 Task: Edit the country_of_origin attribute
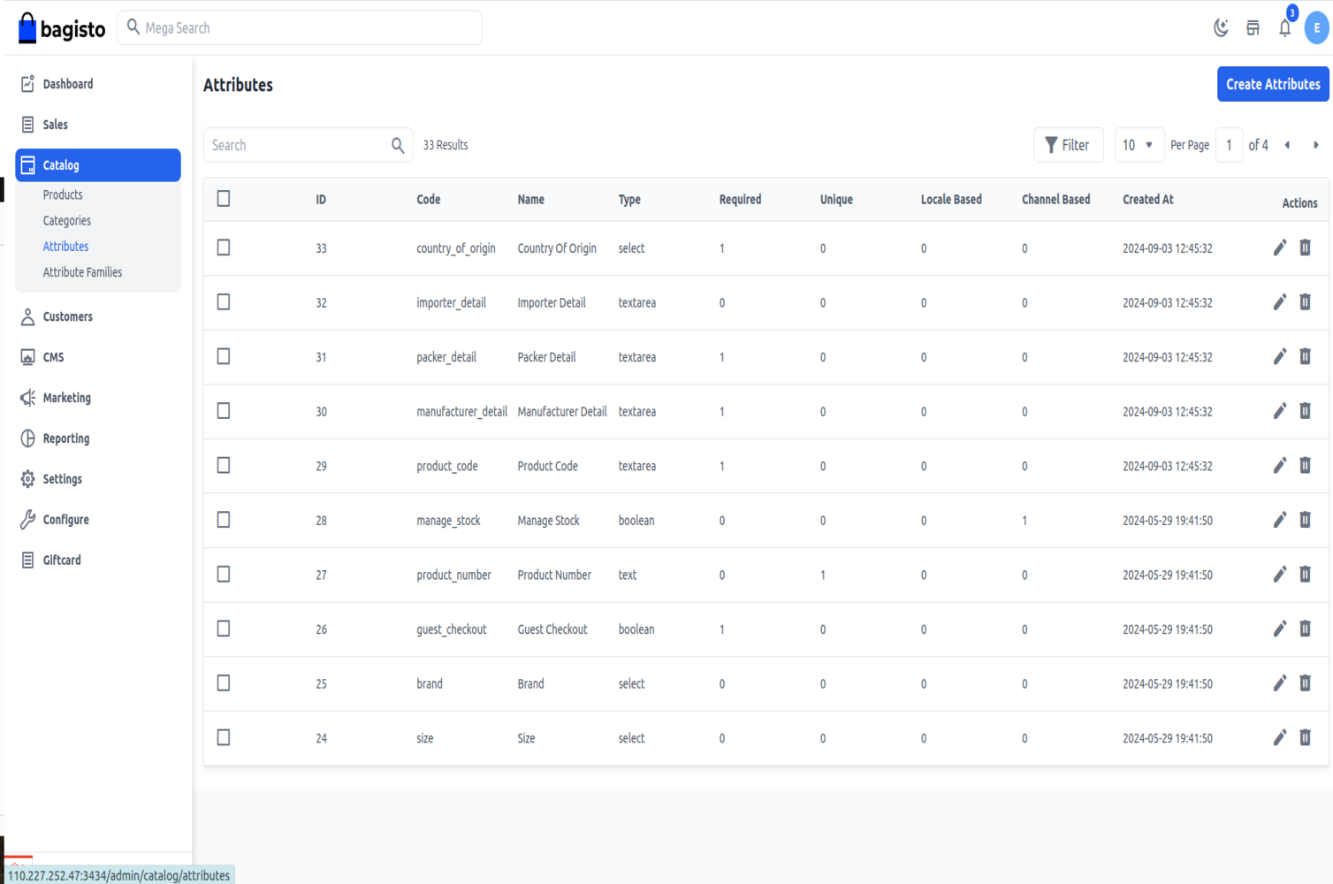click(1279, 248)
